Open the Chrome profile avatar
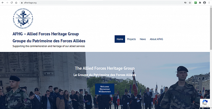212x109 pixels. 204,3
